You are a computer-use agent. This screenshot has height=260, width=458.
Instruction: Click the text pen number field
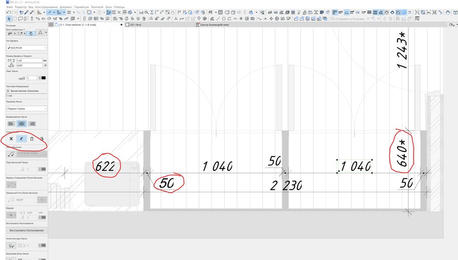tap(32, 78)
